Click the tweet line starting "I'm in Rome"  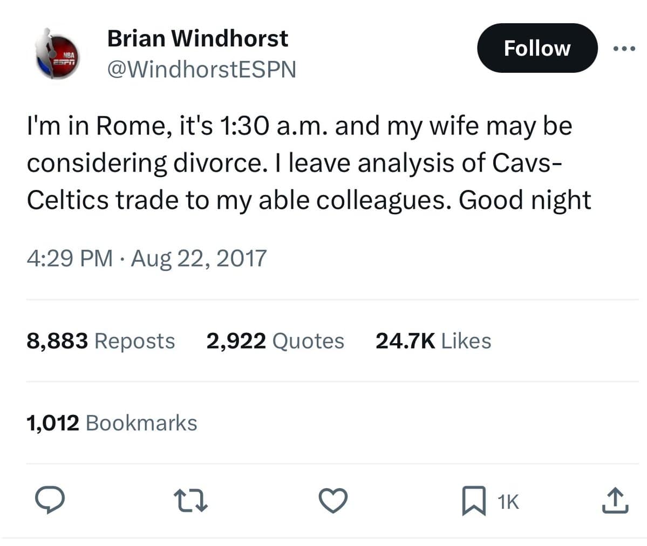click(299, 126)
